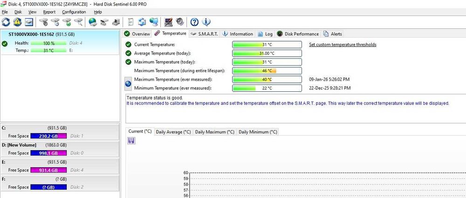This screenshot has height=198, width=466.
Task: Click the Health 100 % bar
Action: tap(48, 43)
